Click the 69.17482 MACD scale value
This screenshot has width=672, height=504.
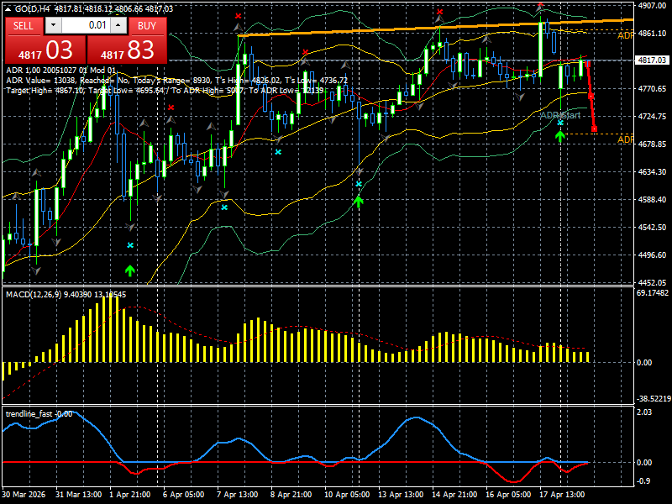pyautogui.click(x=653, y=292)
